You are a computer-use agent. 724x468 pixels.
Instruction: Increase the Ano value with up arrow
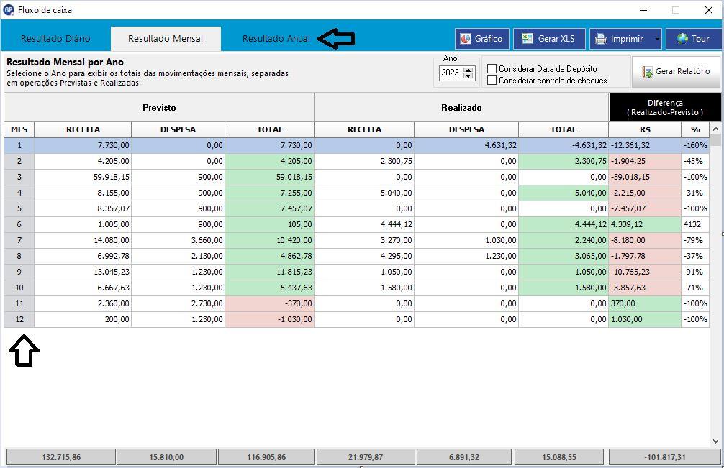point(469,70)
